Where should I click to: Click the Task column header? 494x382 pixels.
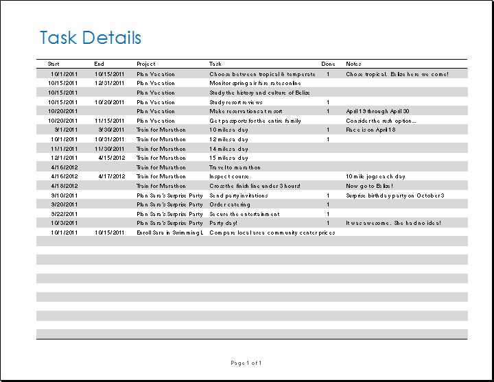coord(215,64)
